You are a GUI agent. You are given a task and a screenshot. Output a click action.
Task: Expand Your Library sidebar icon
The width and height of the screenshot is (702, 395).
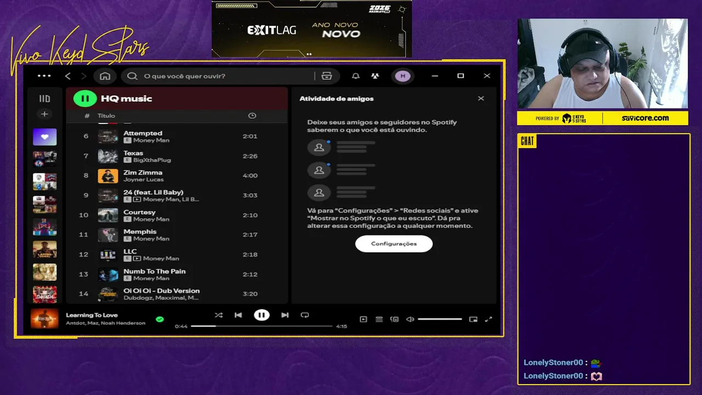click(44, 99)
